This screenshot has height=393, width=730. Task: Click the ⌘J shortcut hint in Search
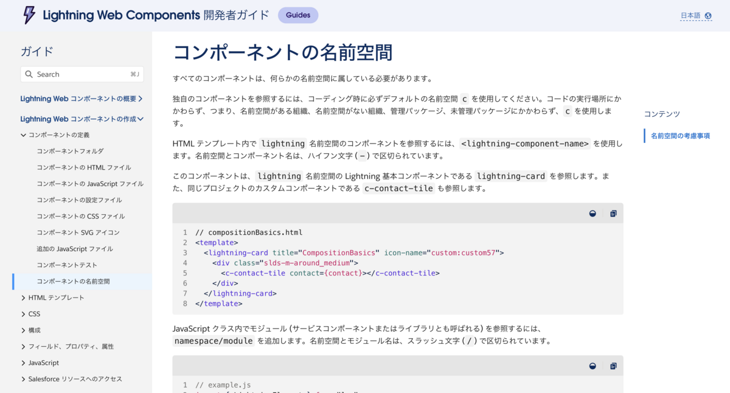(134, 74)
